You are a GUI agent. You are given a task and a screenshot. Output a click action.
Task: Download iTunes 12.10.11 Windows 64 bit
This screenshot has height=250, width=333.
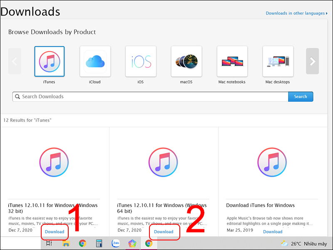pos(164,232)
